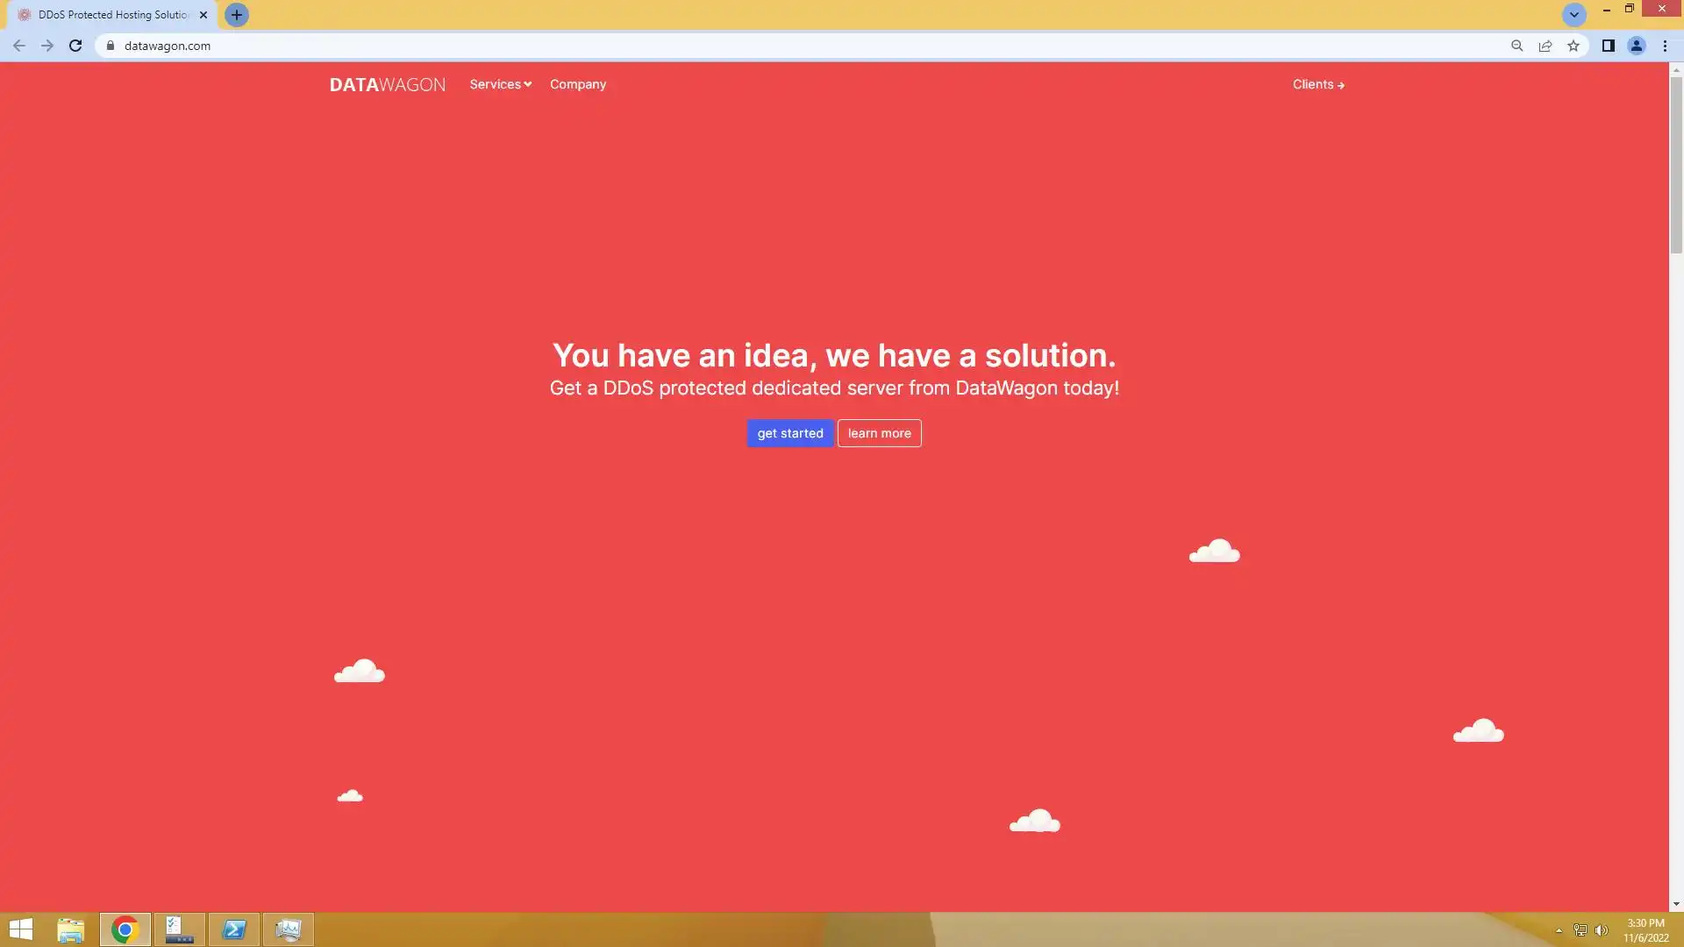Open the Company menu item

coord(578,84)
